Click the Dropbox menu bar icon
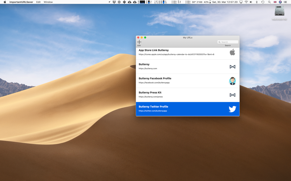This screenshot has width=291, height=181. tap(114, 2)
